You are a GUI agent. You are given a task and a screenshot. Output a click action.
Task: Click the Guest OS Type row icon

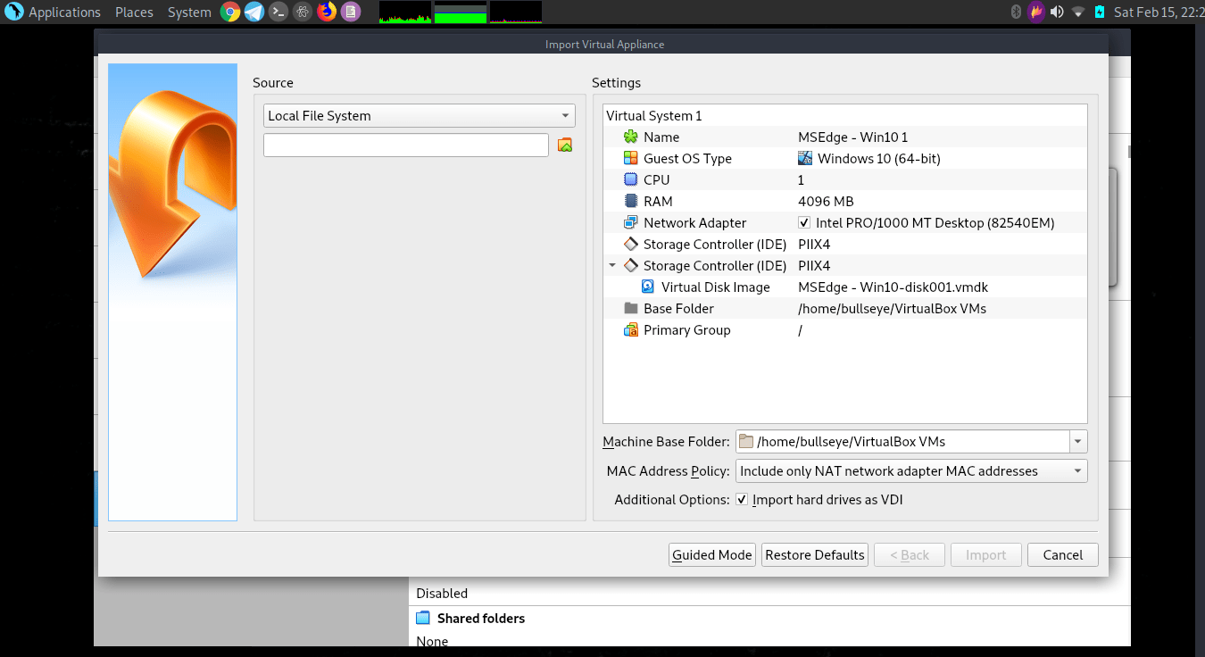click(x=631, y=158)
